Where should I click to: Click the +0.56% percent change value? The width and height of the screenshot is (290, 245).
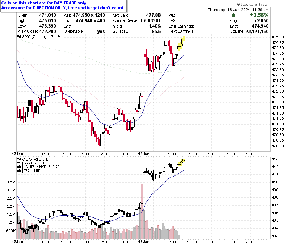tap(259, 15)
